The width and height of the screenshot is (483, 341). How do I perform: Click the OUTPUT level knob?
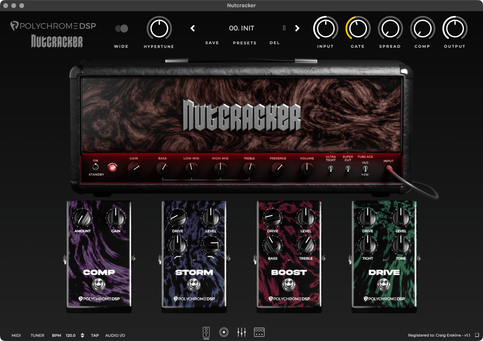coord(454,29)
